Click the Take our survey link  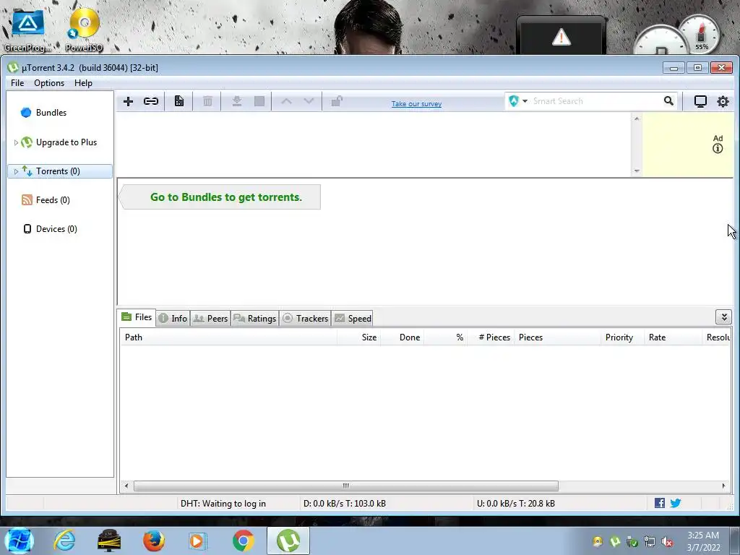[x=416, y=104]
